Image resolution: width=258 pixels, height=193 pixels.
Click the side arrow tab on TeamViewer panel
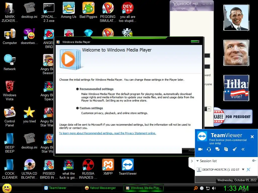pyautogui.click(x=192, y=161)
